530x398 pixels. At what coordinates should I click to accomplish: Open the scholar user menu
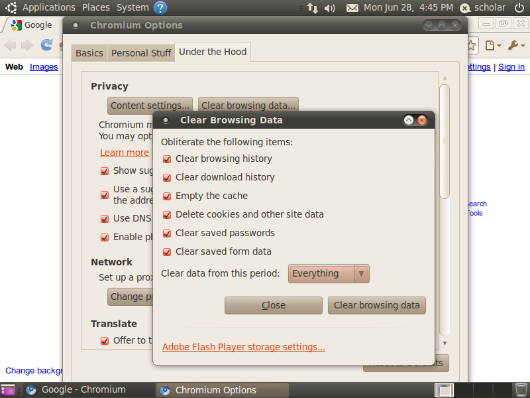click(490, 7)
